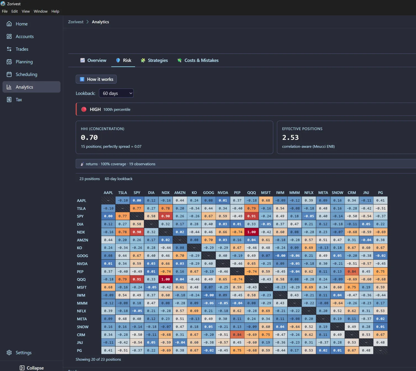Go to Zorivest breadcrumb link
Screen dimensions: 416x371
76,22
